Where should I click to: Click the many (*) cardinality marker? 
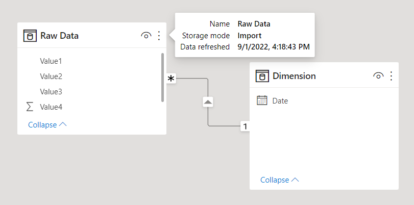171,79
